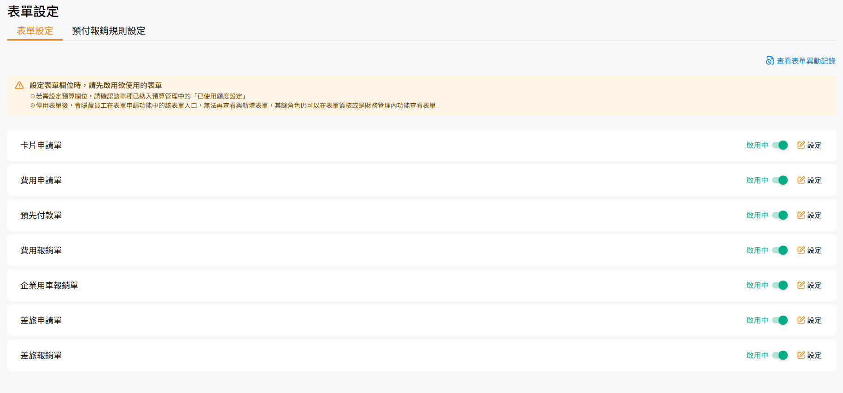This screenshot has width=843, height=393.
Task: Click the 表單設定 page heading
Action: tap(33, 12)
